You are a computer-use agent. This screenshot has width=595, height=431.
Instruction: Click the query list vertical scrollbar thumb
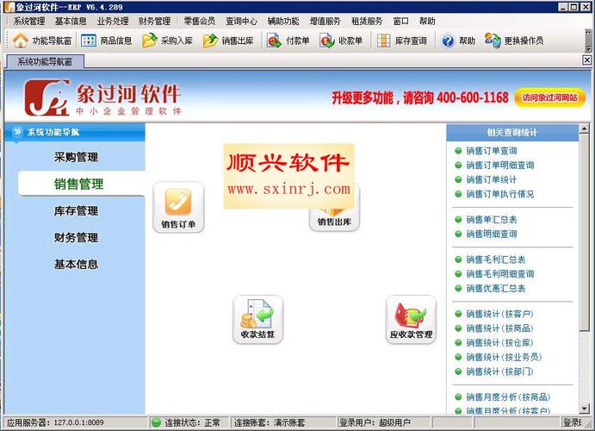pyautogui.click(x=585, y=233)
